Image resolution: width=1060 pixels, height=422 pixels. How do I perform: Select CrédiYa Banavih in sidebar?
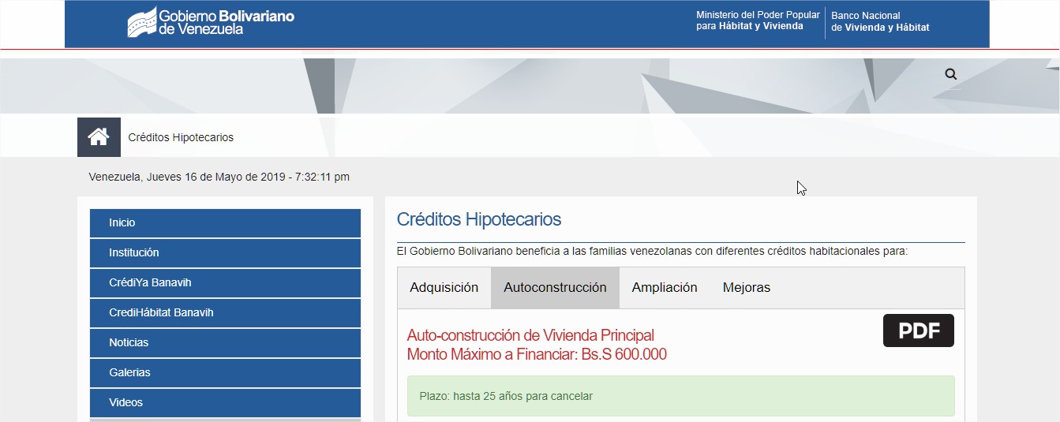click(225, 283)
